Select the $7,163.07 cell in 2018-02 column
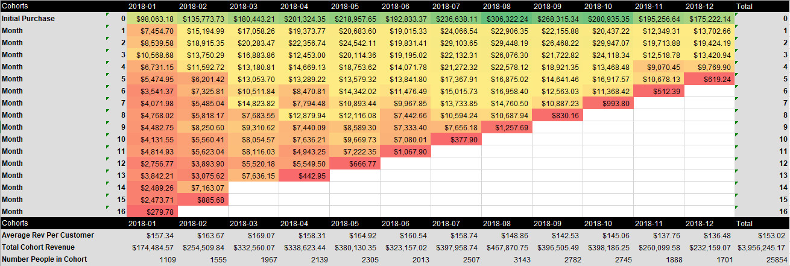790x266 pixels. [x=203, y=188]
